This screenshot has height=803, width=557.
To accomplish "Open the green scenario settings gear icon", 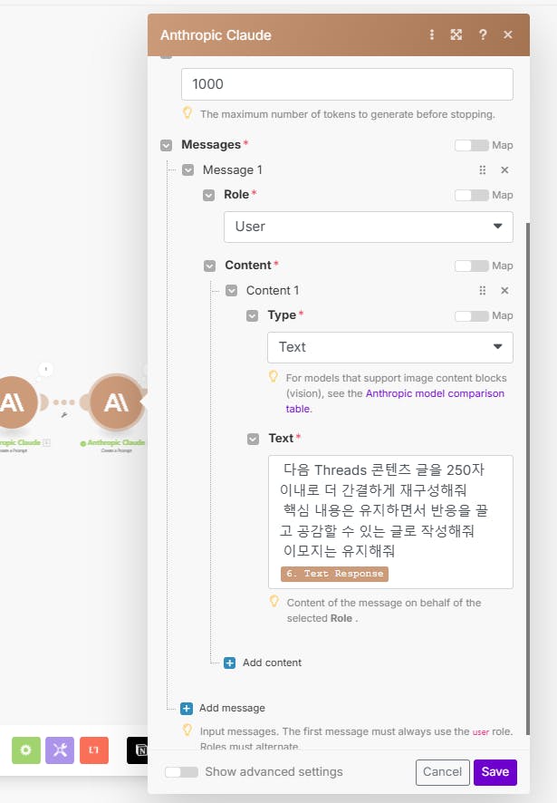I will (x=26, y=750).
